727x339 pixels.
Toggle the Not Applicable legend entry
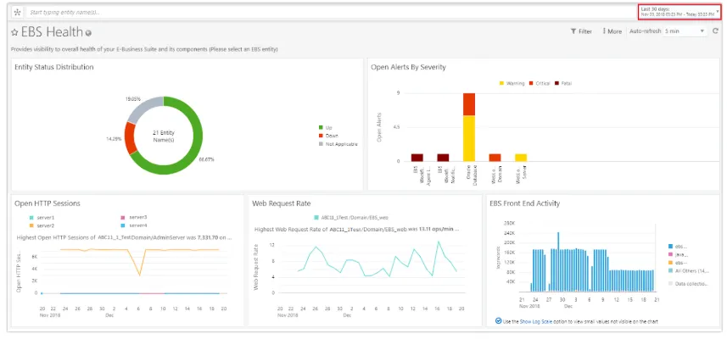point(338,144)
